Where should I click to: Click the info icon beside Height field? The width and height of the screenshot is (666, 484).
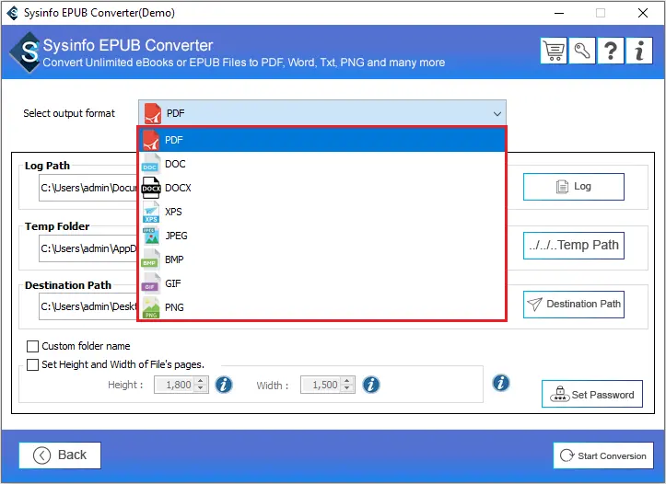(224, 385)
